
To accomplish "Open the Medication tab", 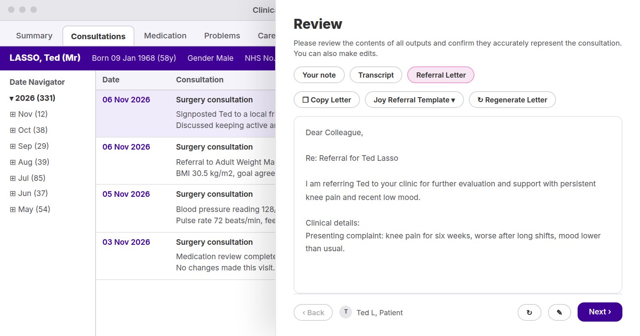I will coord(165,36).
